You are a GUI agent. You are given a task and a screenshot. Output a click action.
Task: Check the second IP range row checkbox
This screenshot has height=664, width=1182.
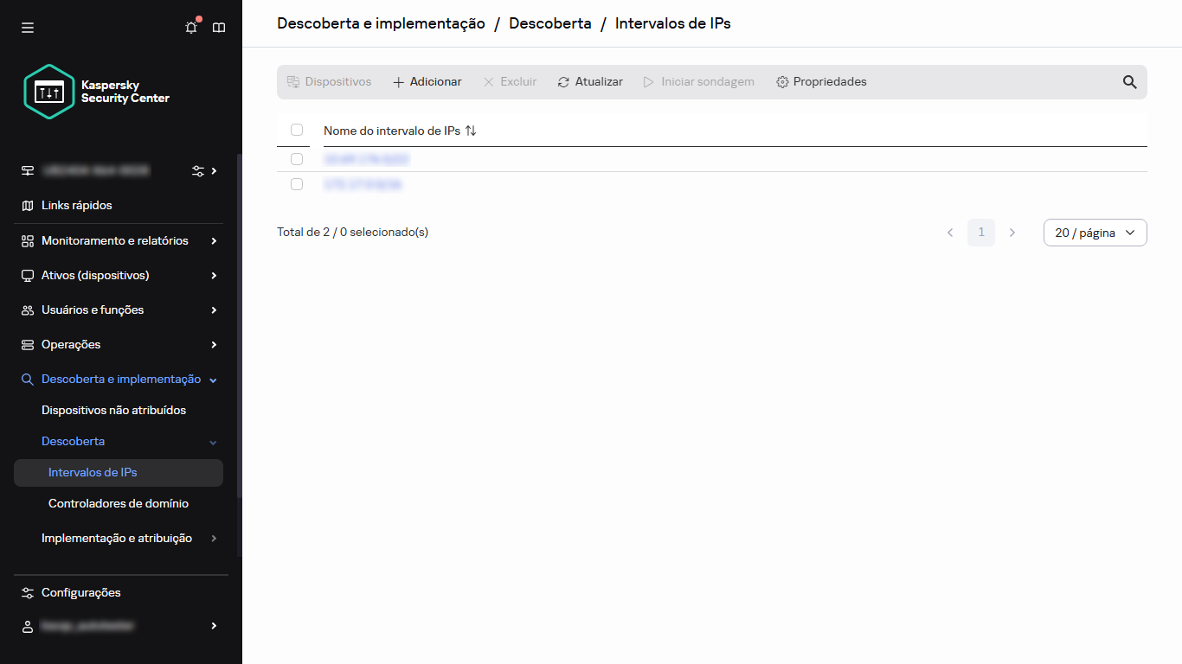[297, 184]
